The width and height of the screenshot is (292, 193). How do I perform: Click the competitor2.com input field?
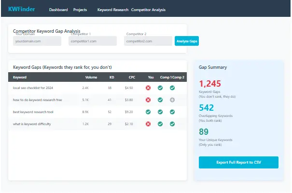point(148,41)
